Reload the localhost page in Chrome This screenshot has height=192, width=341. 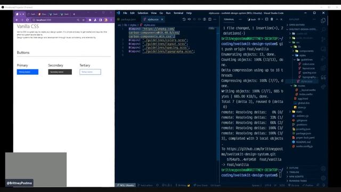pyautogui.click(x=27, y=20)
